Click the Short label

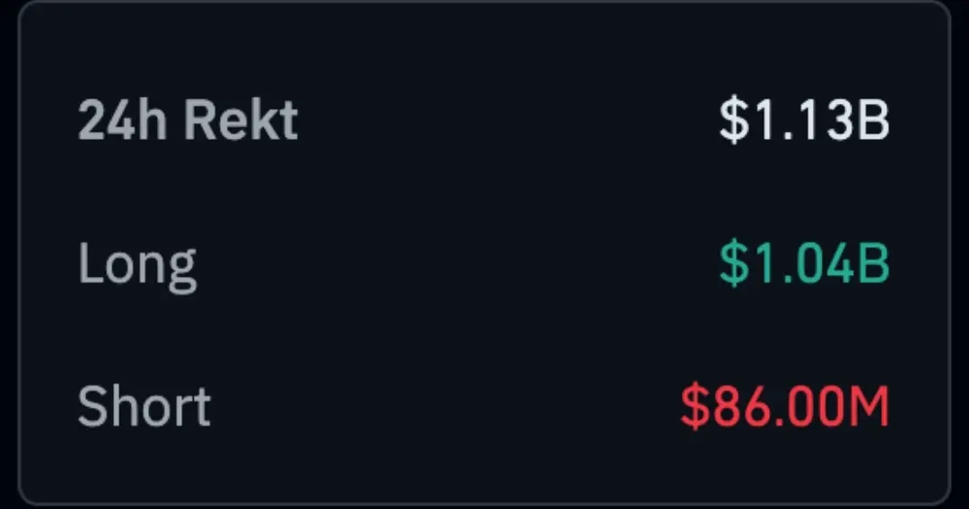[144, 406]
